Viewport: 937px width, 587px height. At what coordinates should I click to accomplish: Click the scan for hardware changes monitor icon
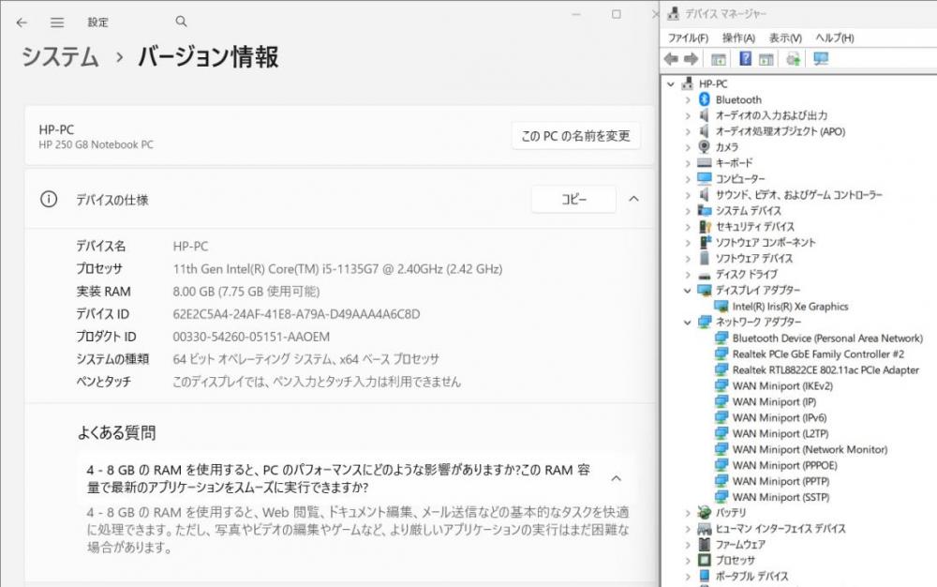tap(821, 58)
